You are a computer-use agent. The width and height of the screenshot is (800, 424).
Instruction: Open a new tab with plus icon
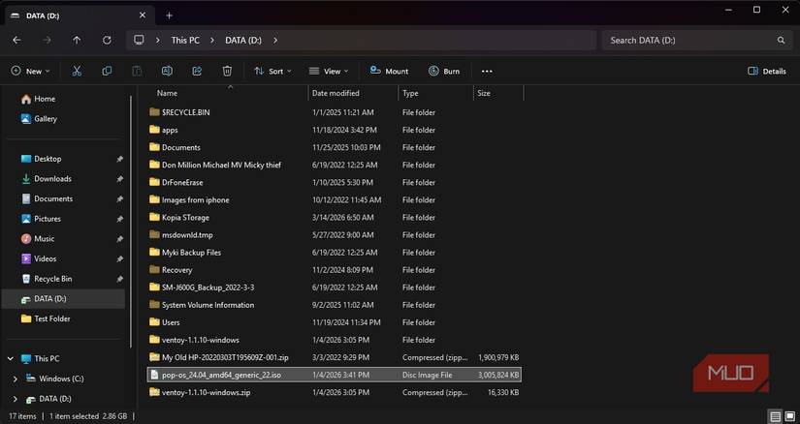(x=169, y=15)
